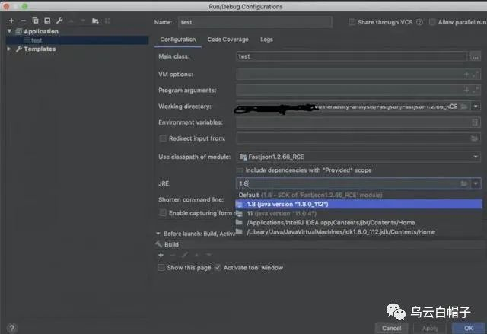This screenshot has width=487, height=334.
Task: Switch to the Configuration tab
Action: [178, 40]
